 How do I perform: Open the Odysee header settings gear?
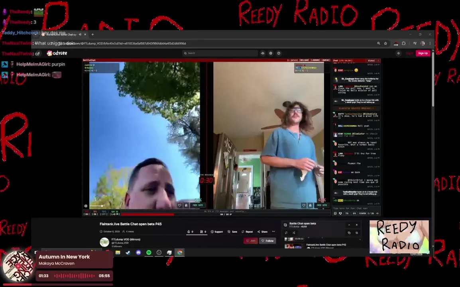pos(271,53)
